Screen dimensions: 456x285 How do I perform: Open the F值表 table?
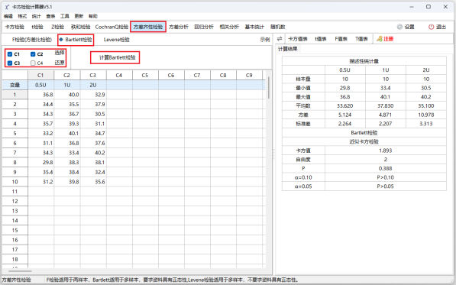pyautogui.click(x=341, y=39)
